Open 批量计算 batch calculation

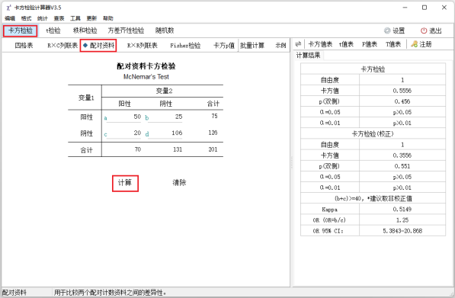point(252,46)
